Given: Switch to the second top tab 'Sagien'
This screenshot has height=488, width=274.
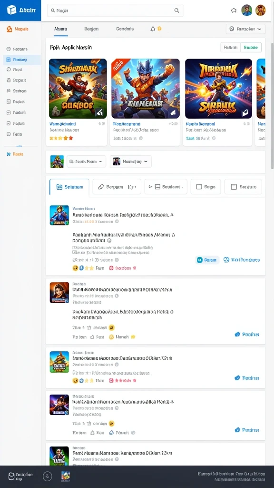Looking at the screenshot, I should tap(91, 29).
